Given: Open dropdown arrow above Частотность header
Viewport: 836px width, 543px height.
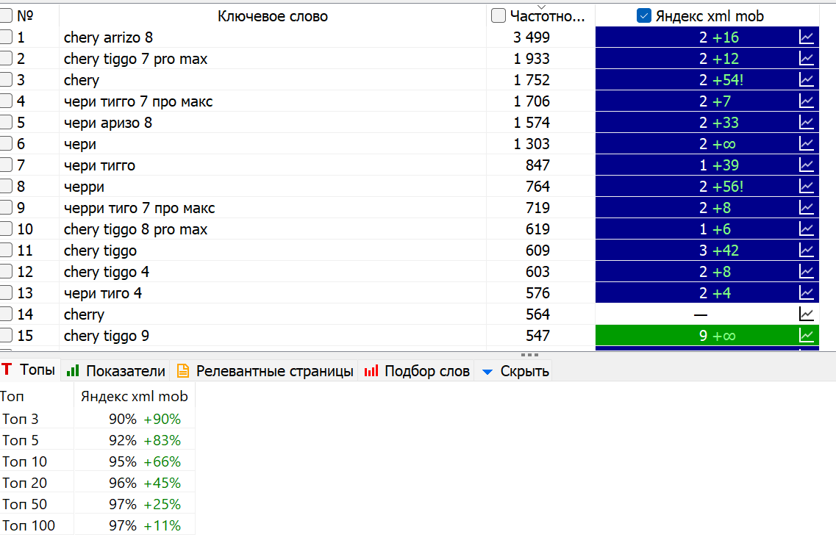Looking at the screenshot, I should (x=541, y=7).
